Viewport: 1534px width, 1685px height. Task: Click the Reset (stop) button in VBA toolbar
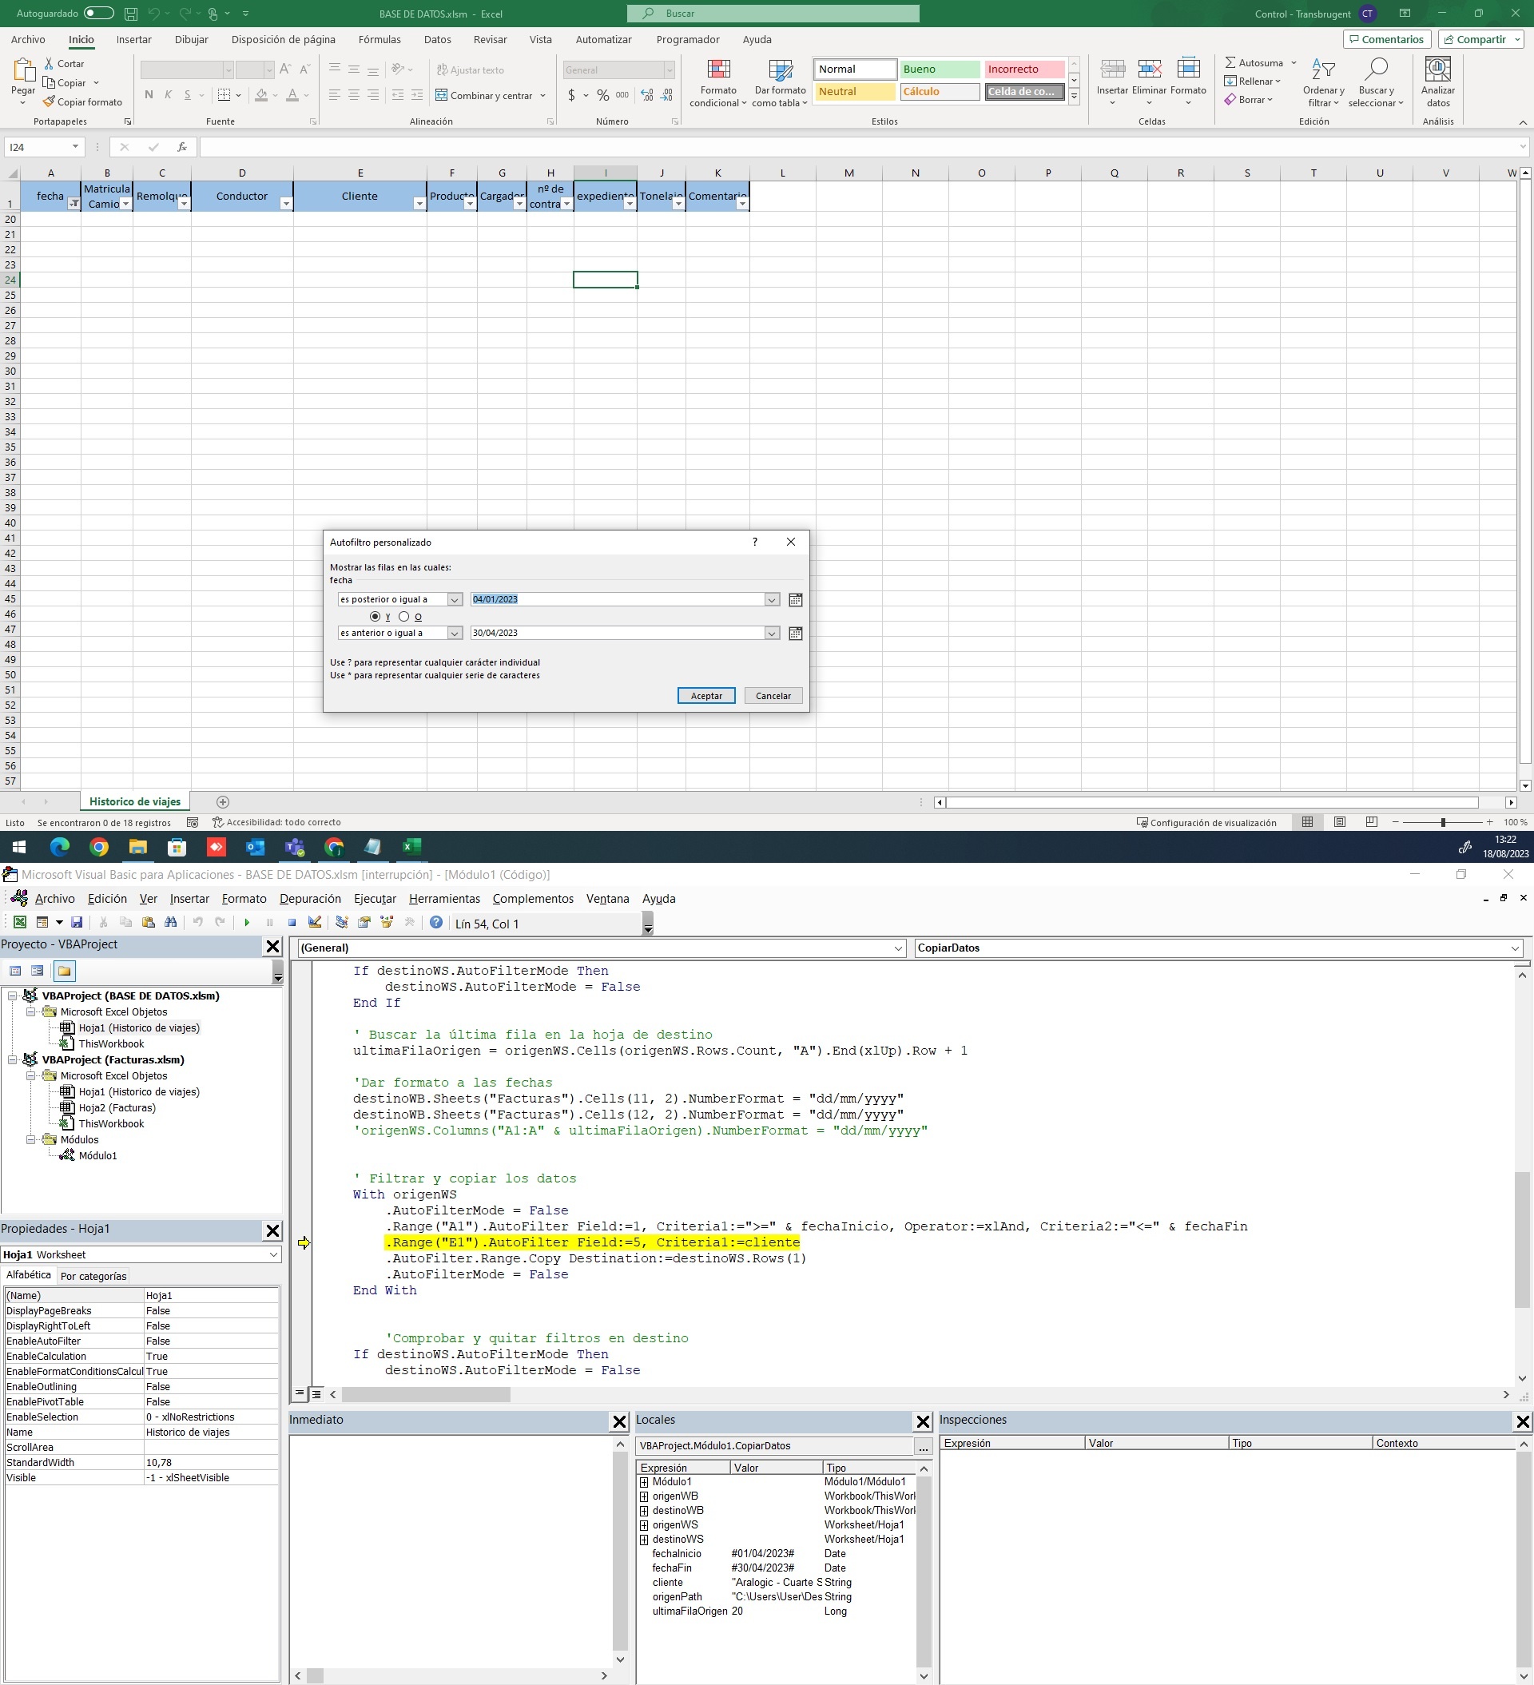pos(292,923)
